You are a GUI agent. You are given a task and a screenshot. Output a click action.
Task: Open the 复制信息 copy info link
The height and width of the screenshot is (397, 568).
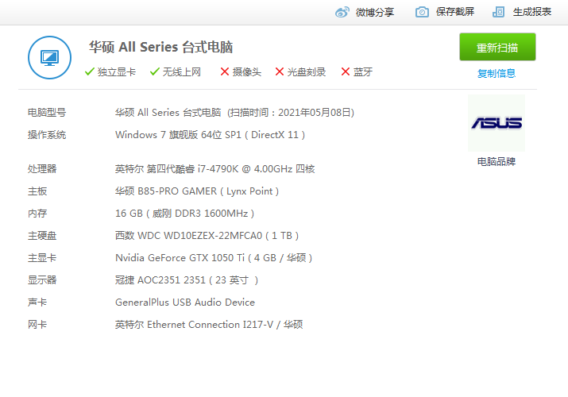(497, 74)
